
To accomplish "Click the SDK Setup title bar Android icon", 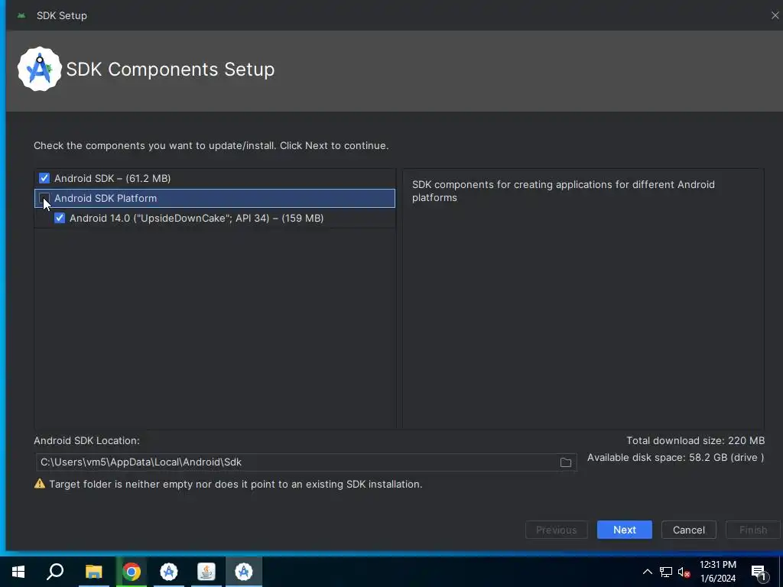I will click(x=21, y=15).
